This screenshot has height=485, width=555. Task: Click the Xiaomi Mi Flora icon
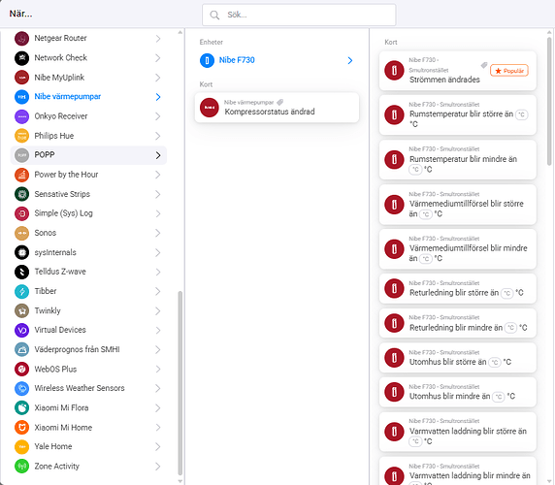[x=21, y=407]
